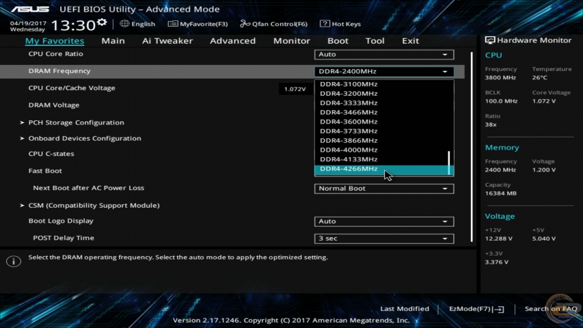
Task: Select the CPU C-states row label
Action: pos(51,154)
